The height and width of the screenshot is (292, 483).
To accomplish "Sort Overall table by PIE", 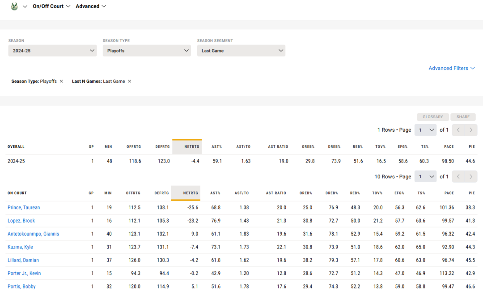I will click(472, 147).
